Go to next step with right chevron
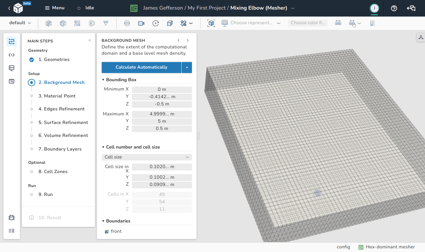The height and width of the screenshot is (252, 425). point(188,40)
